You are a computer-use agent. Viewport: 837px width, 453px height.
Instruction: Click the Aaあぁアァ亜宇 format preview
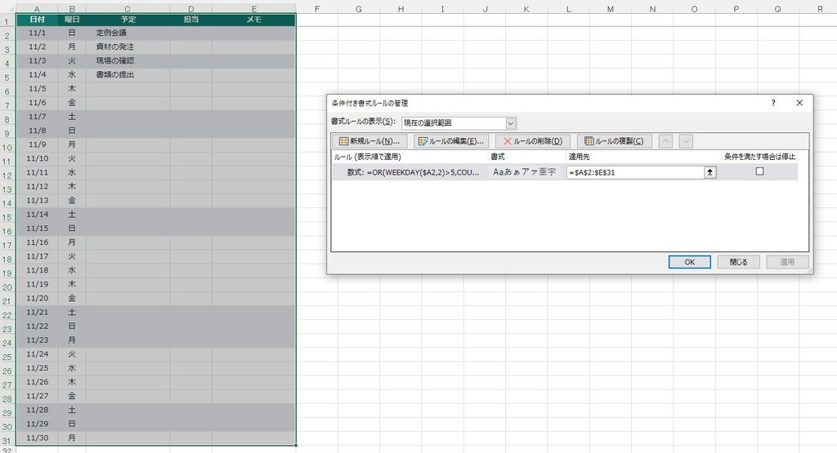click(525, 172)
